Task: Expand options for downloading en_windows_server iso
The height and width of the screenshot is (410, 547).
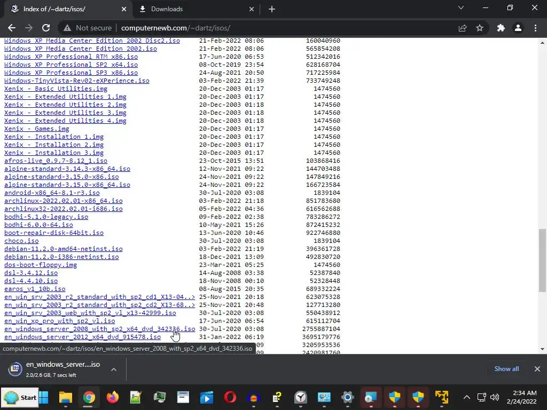Action: click(114, 369)
